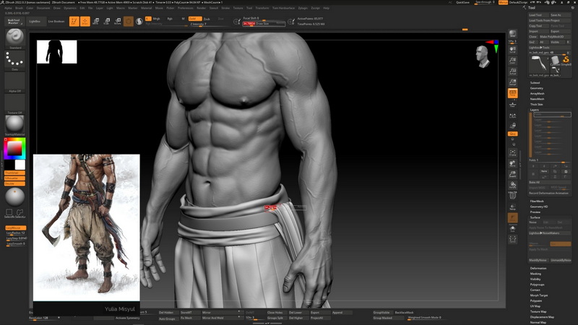578x325 pixels.
Task: Expand the ArrayMesh section
Action: [537, 94]
